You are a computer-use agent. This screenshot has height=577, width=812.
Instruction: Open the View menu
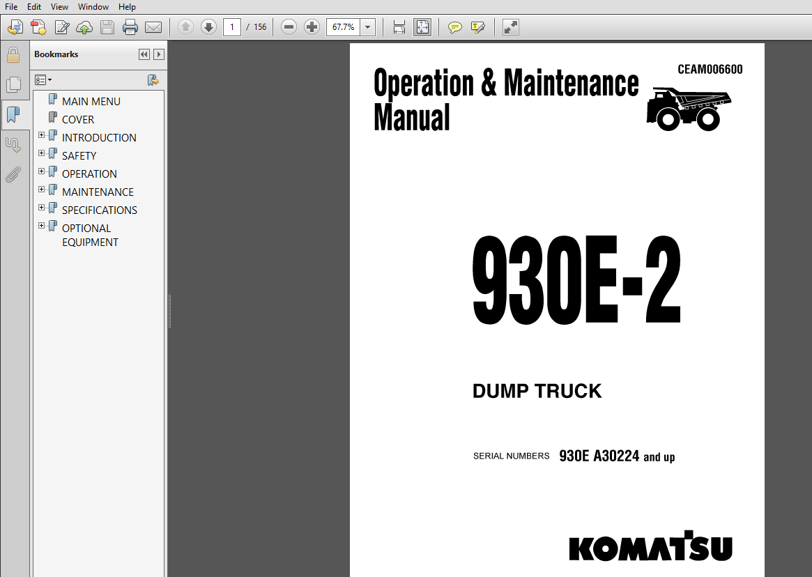[x=59, y=7]
